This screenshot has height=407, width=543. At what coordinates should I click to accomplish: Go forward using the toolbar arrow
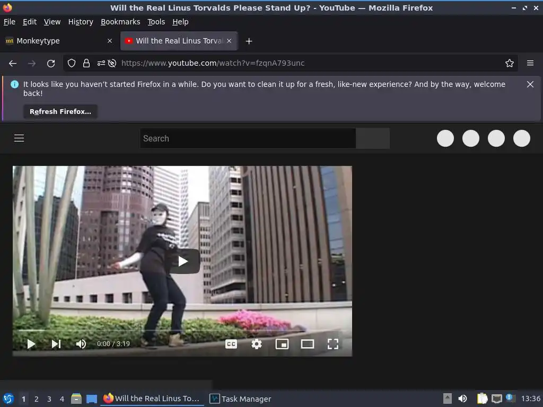click(x=32, y=64)
